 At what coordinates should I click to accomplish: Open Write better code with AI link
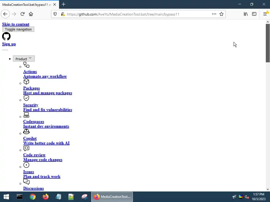[x=46, y=143]
